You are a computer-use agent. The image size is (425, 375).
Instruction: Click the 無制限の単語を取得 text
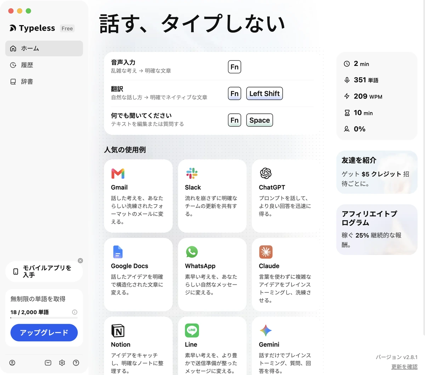(38, 299)
